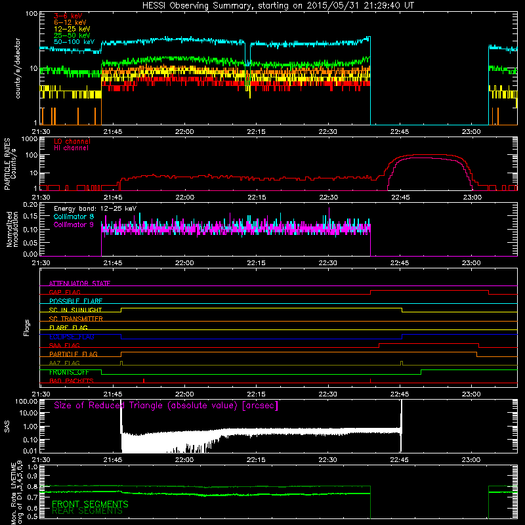This screenshot has width=525, height=525.
Task: Click the 22:15 time label under the flags panel
Action: (x=256, y=394)
